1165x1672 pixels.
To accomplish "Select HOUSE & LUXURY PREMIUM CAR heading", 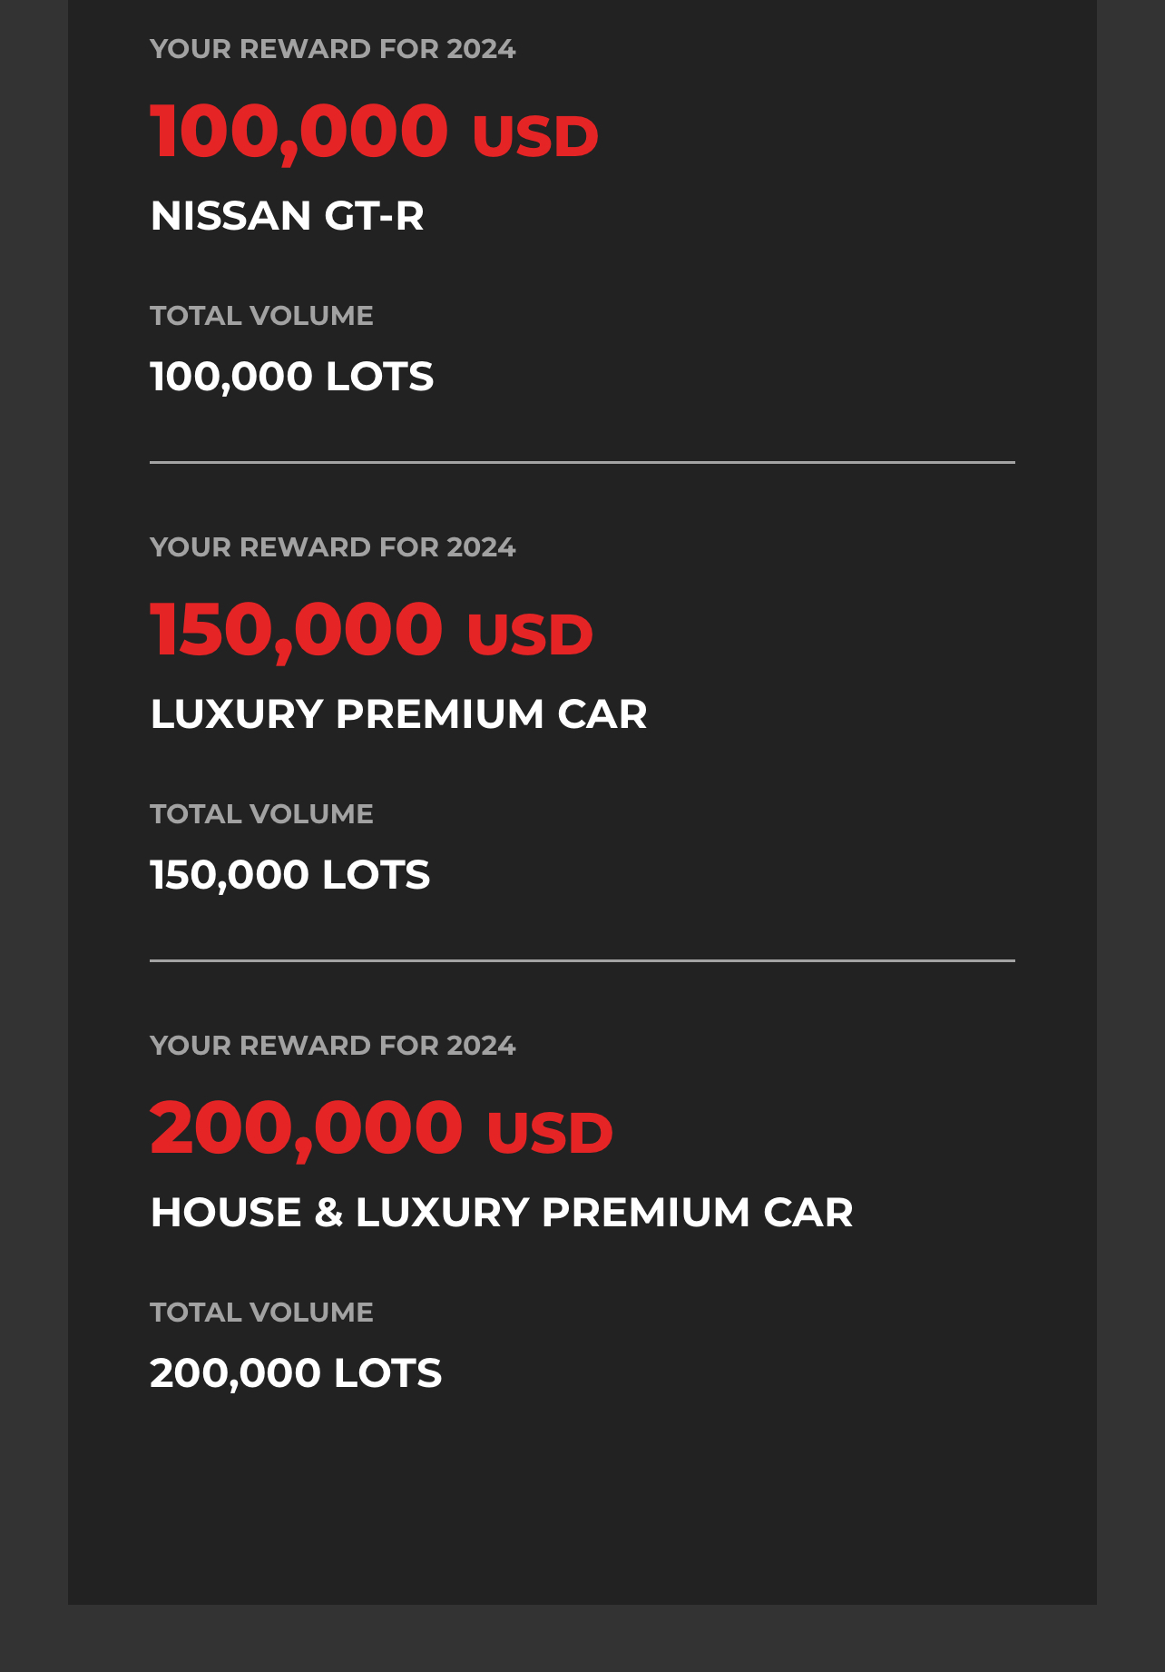I will click(x=502, y=1213).
